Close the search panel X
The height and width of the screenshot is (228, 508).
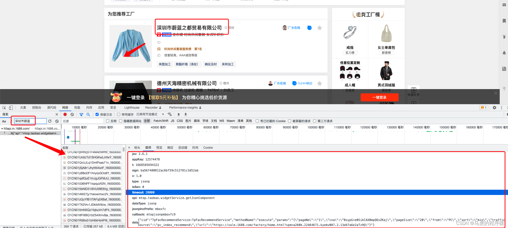pos(57,114)
